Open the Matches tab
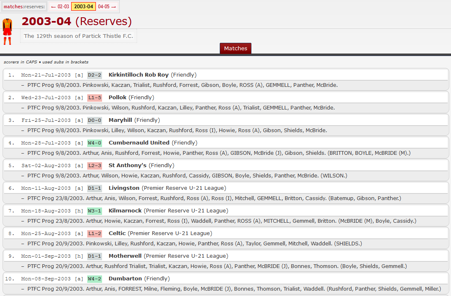 [235, 48]
